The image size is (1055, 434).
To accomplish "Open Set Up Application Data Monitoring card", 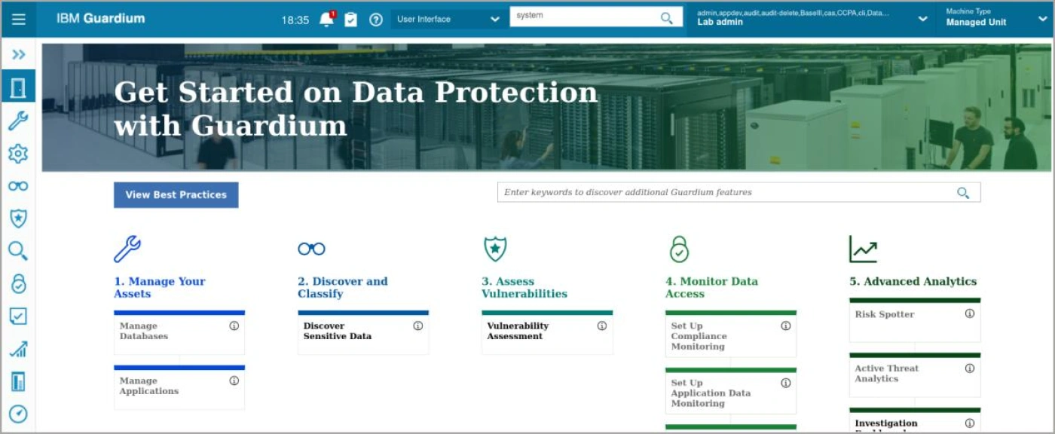I will [x=731, y=390].
